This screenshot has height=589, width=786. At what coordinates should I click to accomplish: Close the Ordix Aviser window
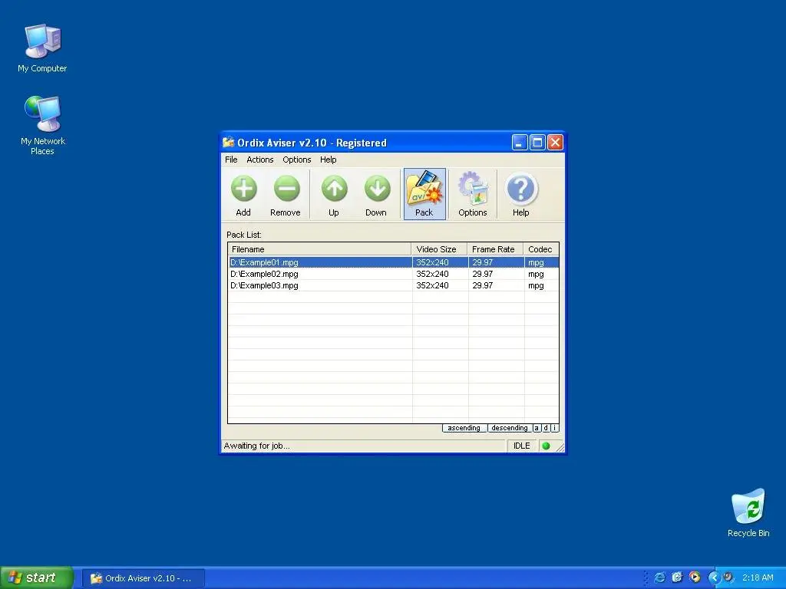(555, 143)
